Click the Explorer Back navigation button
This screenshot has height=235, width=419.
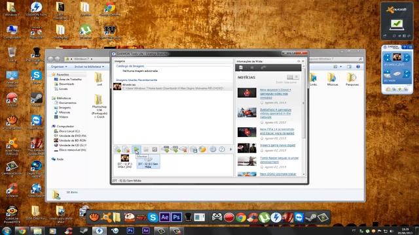click(x=50, y=59)
